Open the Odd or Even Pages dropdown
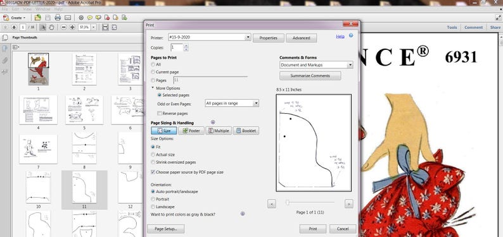This screenshot has width=503, height=237. pos(256,103)
